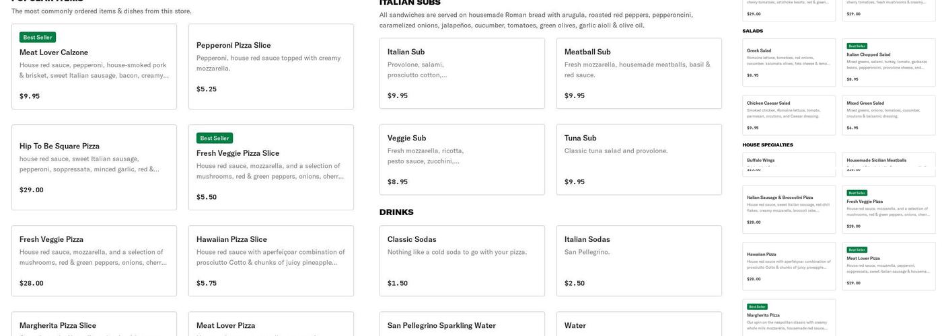The image size is (942, 336).
Task: Open the Hawaiian Pizza Slice item
Action: click(270, 261)
